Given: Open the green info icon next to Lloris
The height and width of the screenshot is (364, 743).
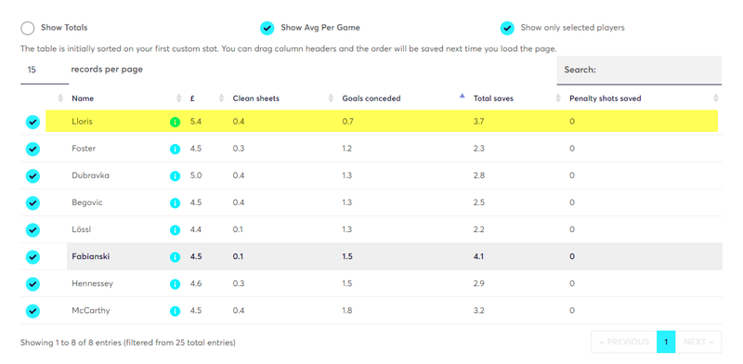Looking at the screenshot, I should coord(175,123).
